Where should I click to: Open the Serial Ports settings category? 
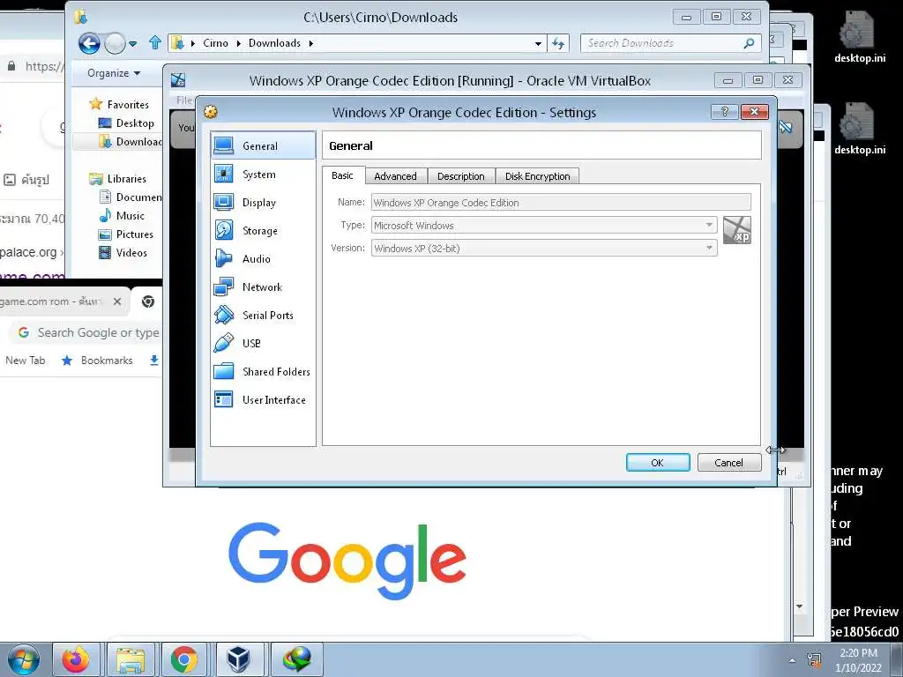click(x=263, y=315)
